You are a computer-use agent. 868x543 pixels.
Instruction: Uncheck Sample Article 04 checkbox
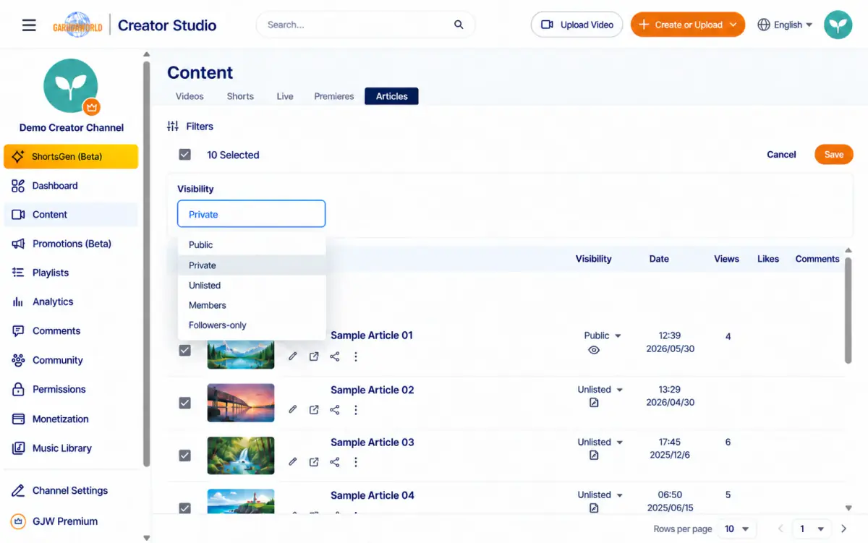(185, 508)
